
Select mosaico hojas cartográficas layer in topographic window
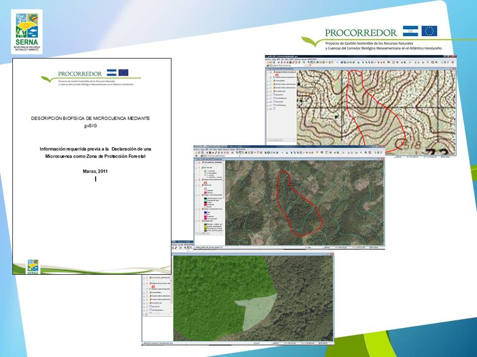[x=285, y=77]
